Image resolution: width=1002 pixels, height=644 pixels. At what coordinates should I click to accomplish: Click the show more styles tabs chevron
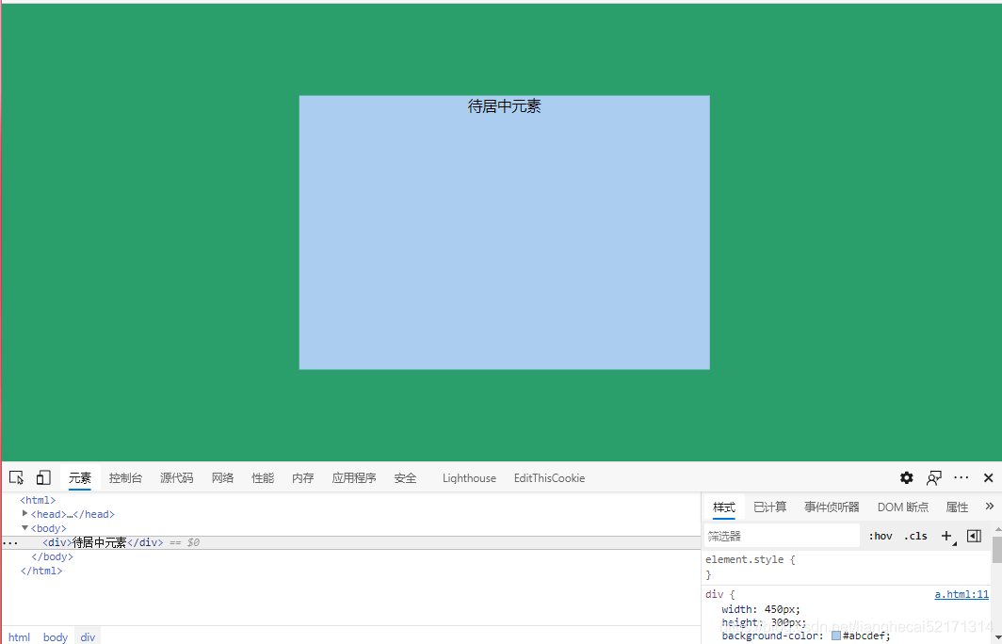(x=989, y=507)
